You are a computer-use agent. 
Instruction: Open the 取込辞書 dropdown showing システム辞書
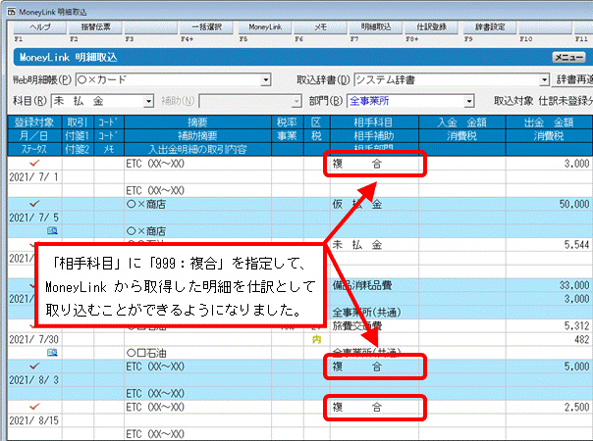click(544, 80)
